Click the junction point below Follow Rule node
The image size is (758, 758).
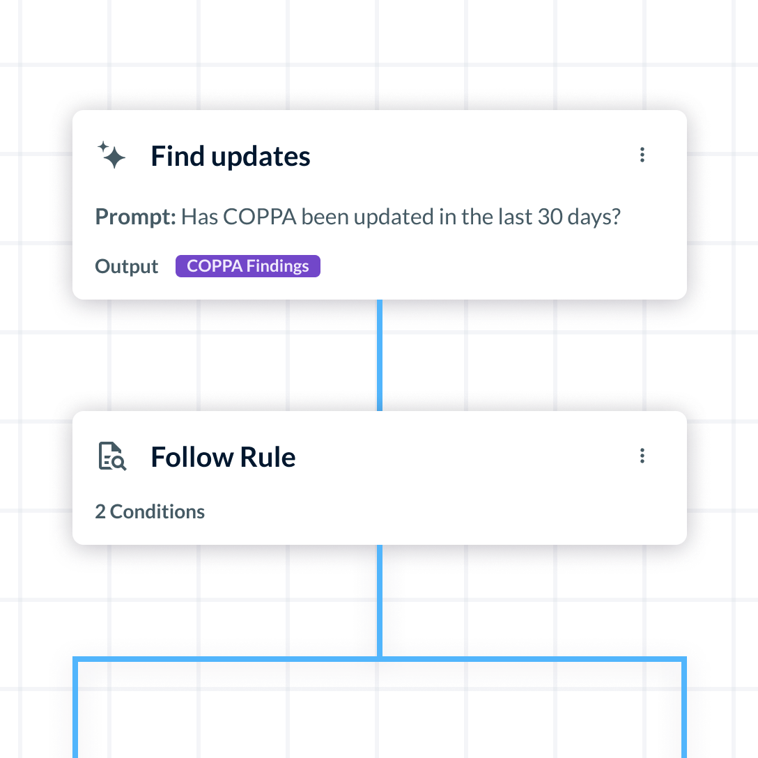380,656
